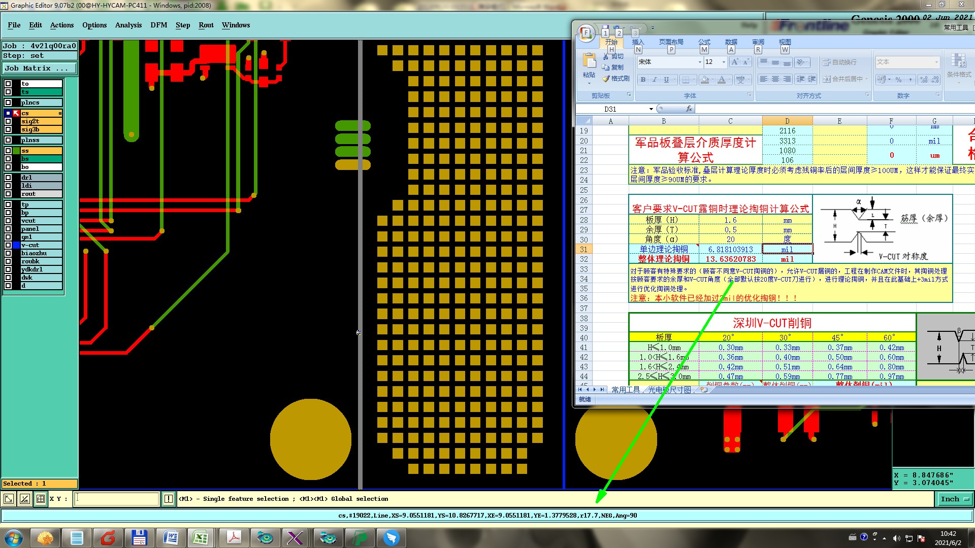Screen dimensions: 975x548
Task: Open the merge and center dropdown 合并后居中
Action: click(866, 79)
